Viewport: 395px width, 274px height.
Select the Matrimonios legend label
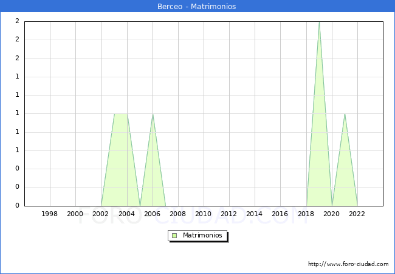tap(203, 235)
